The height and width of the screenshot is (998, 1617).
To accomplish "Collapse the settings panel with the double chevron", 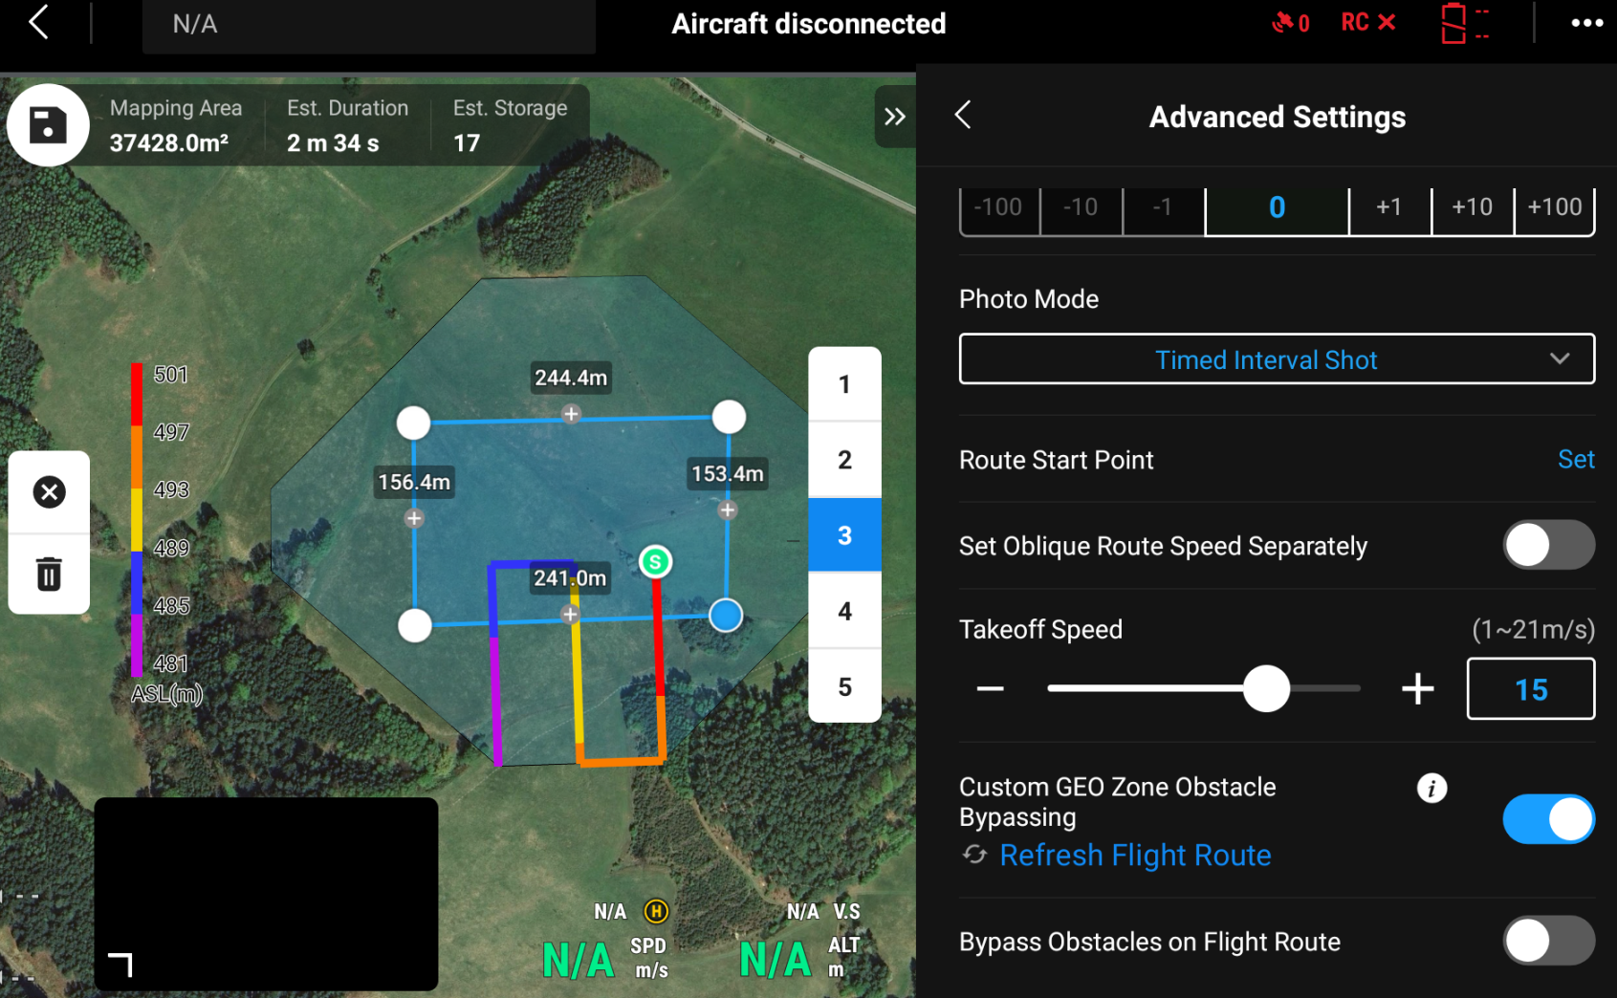I will pos(894,117).
